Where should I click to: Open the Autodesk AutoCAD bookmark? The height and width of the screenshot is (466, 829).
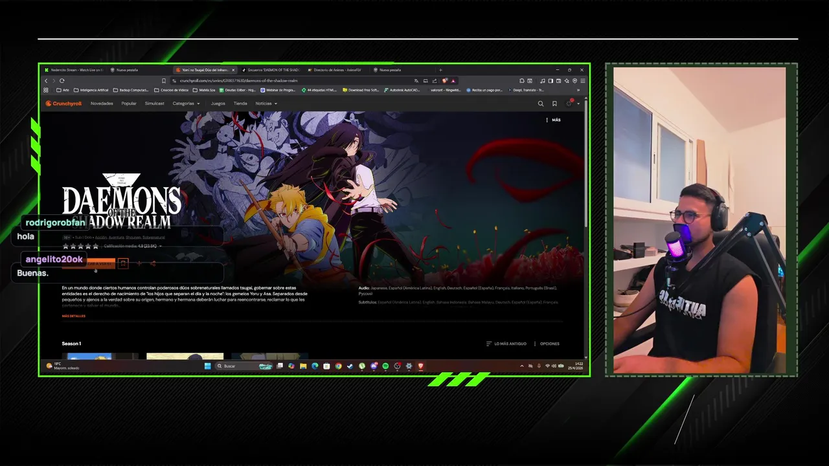(402, 90)
